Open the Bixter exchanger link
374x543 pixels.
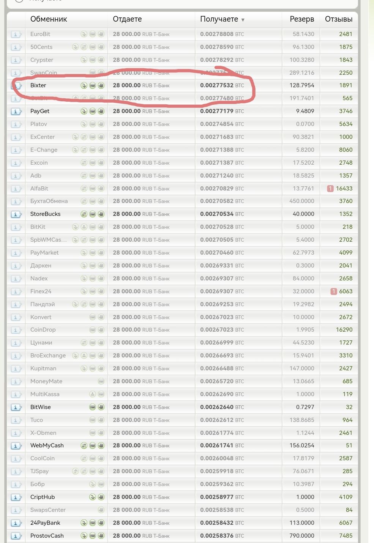(x=38, y=85)
